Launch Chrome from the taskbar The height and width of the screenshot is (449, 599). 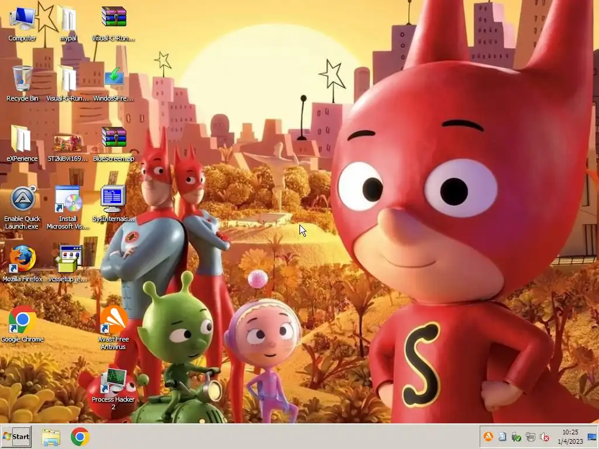[x=80, y=437]
